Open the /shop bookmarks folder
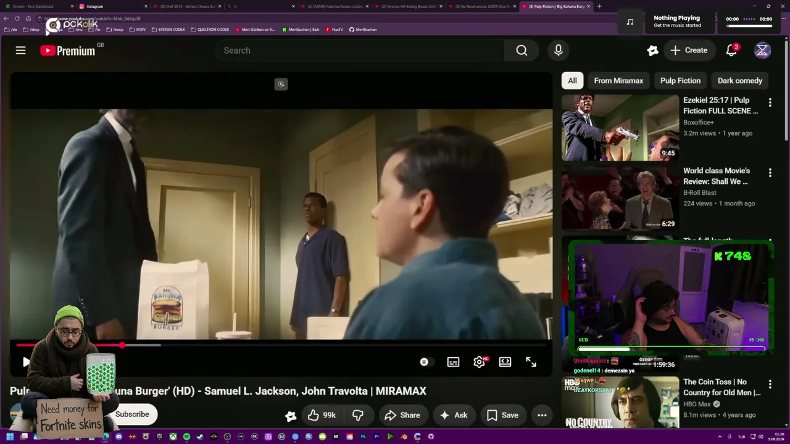 pos(31,30)
